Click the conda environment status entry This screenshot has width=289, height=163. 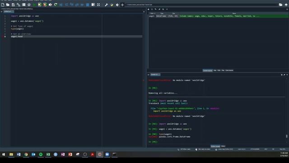point(224,149)
